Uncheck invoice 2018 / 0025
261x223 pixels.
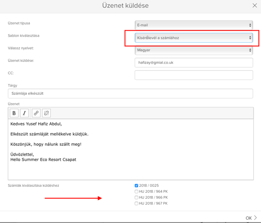coord(136,186)
